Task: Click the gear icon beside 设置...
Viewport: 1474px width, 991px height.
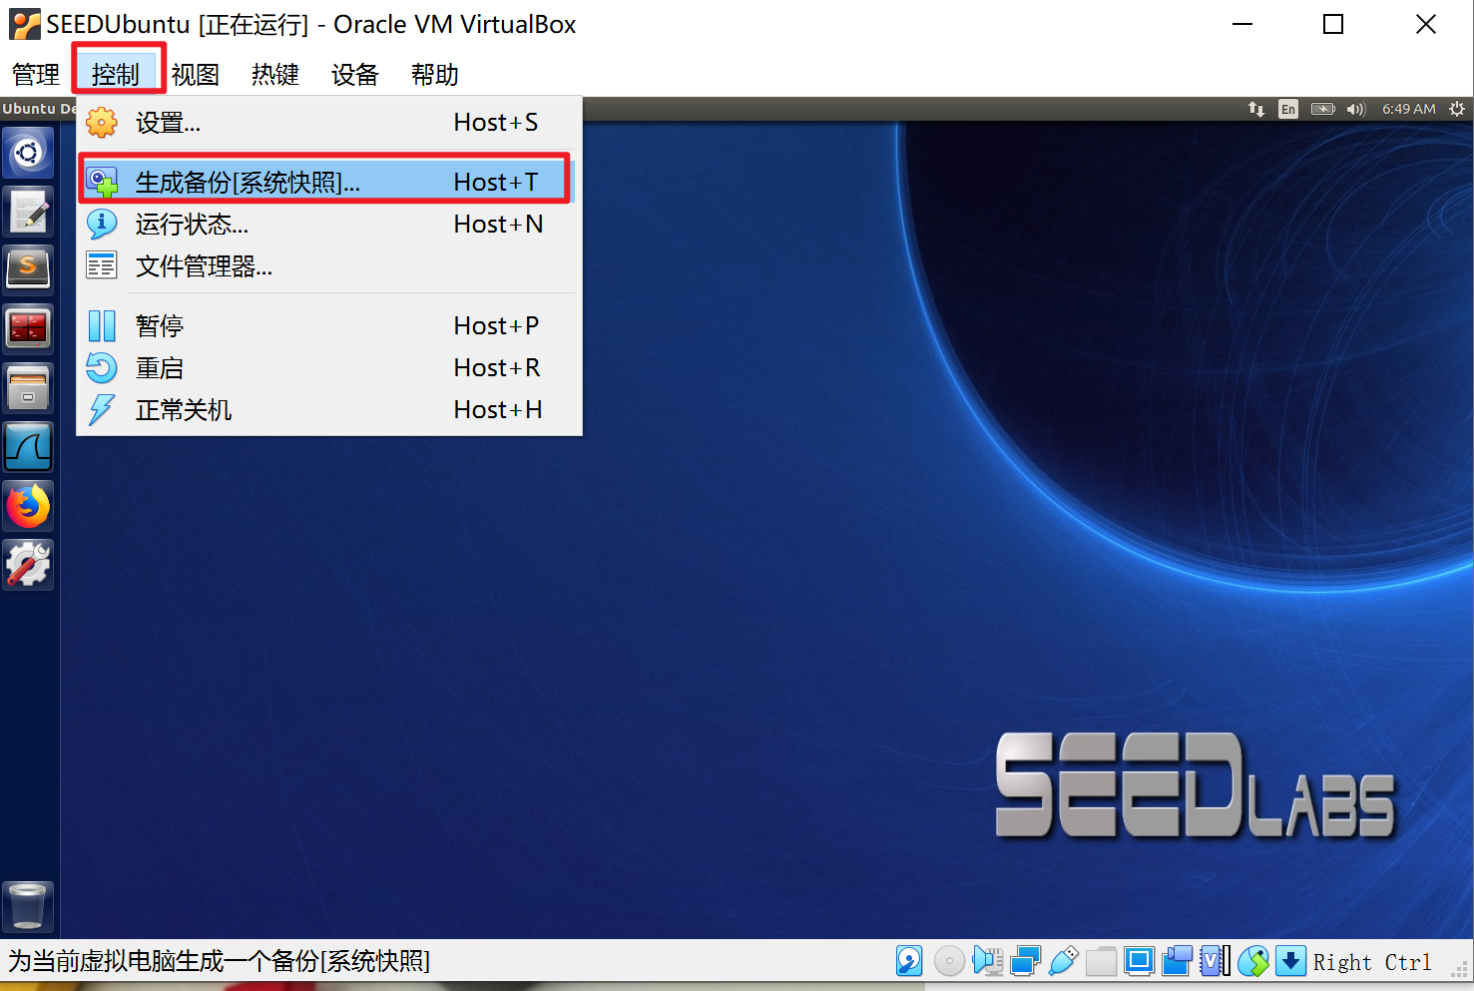Action: (x=102, y=123)
